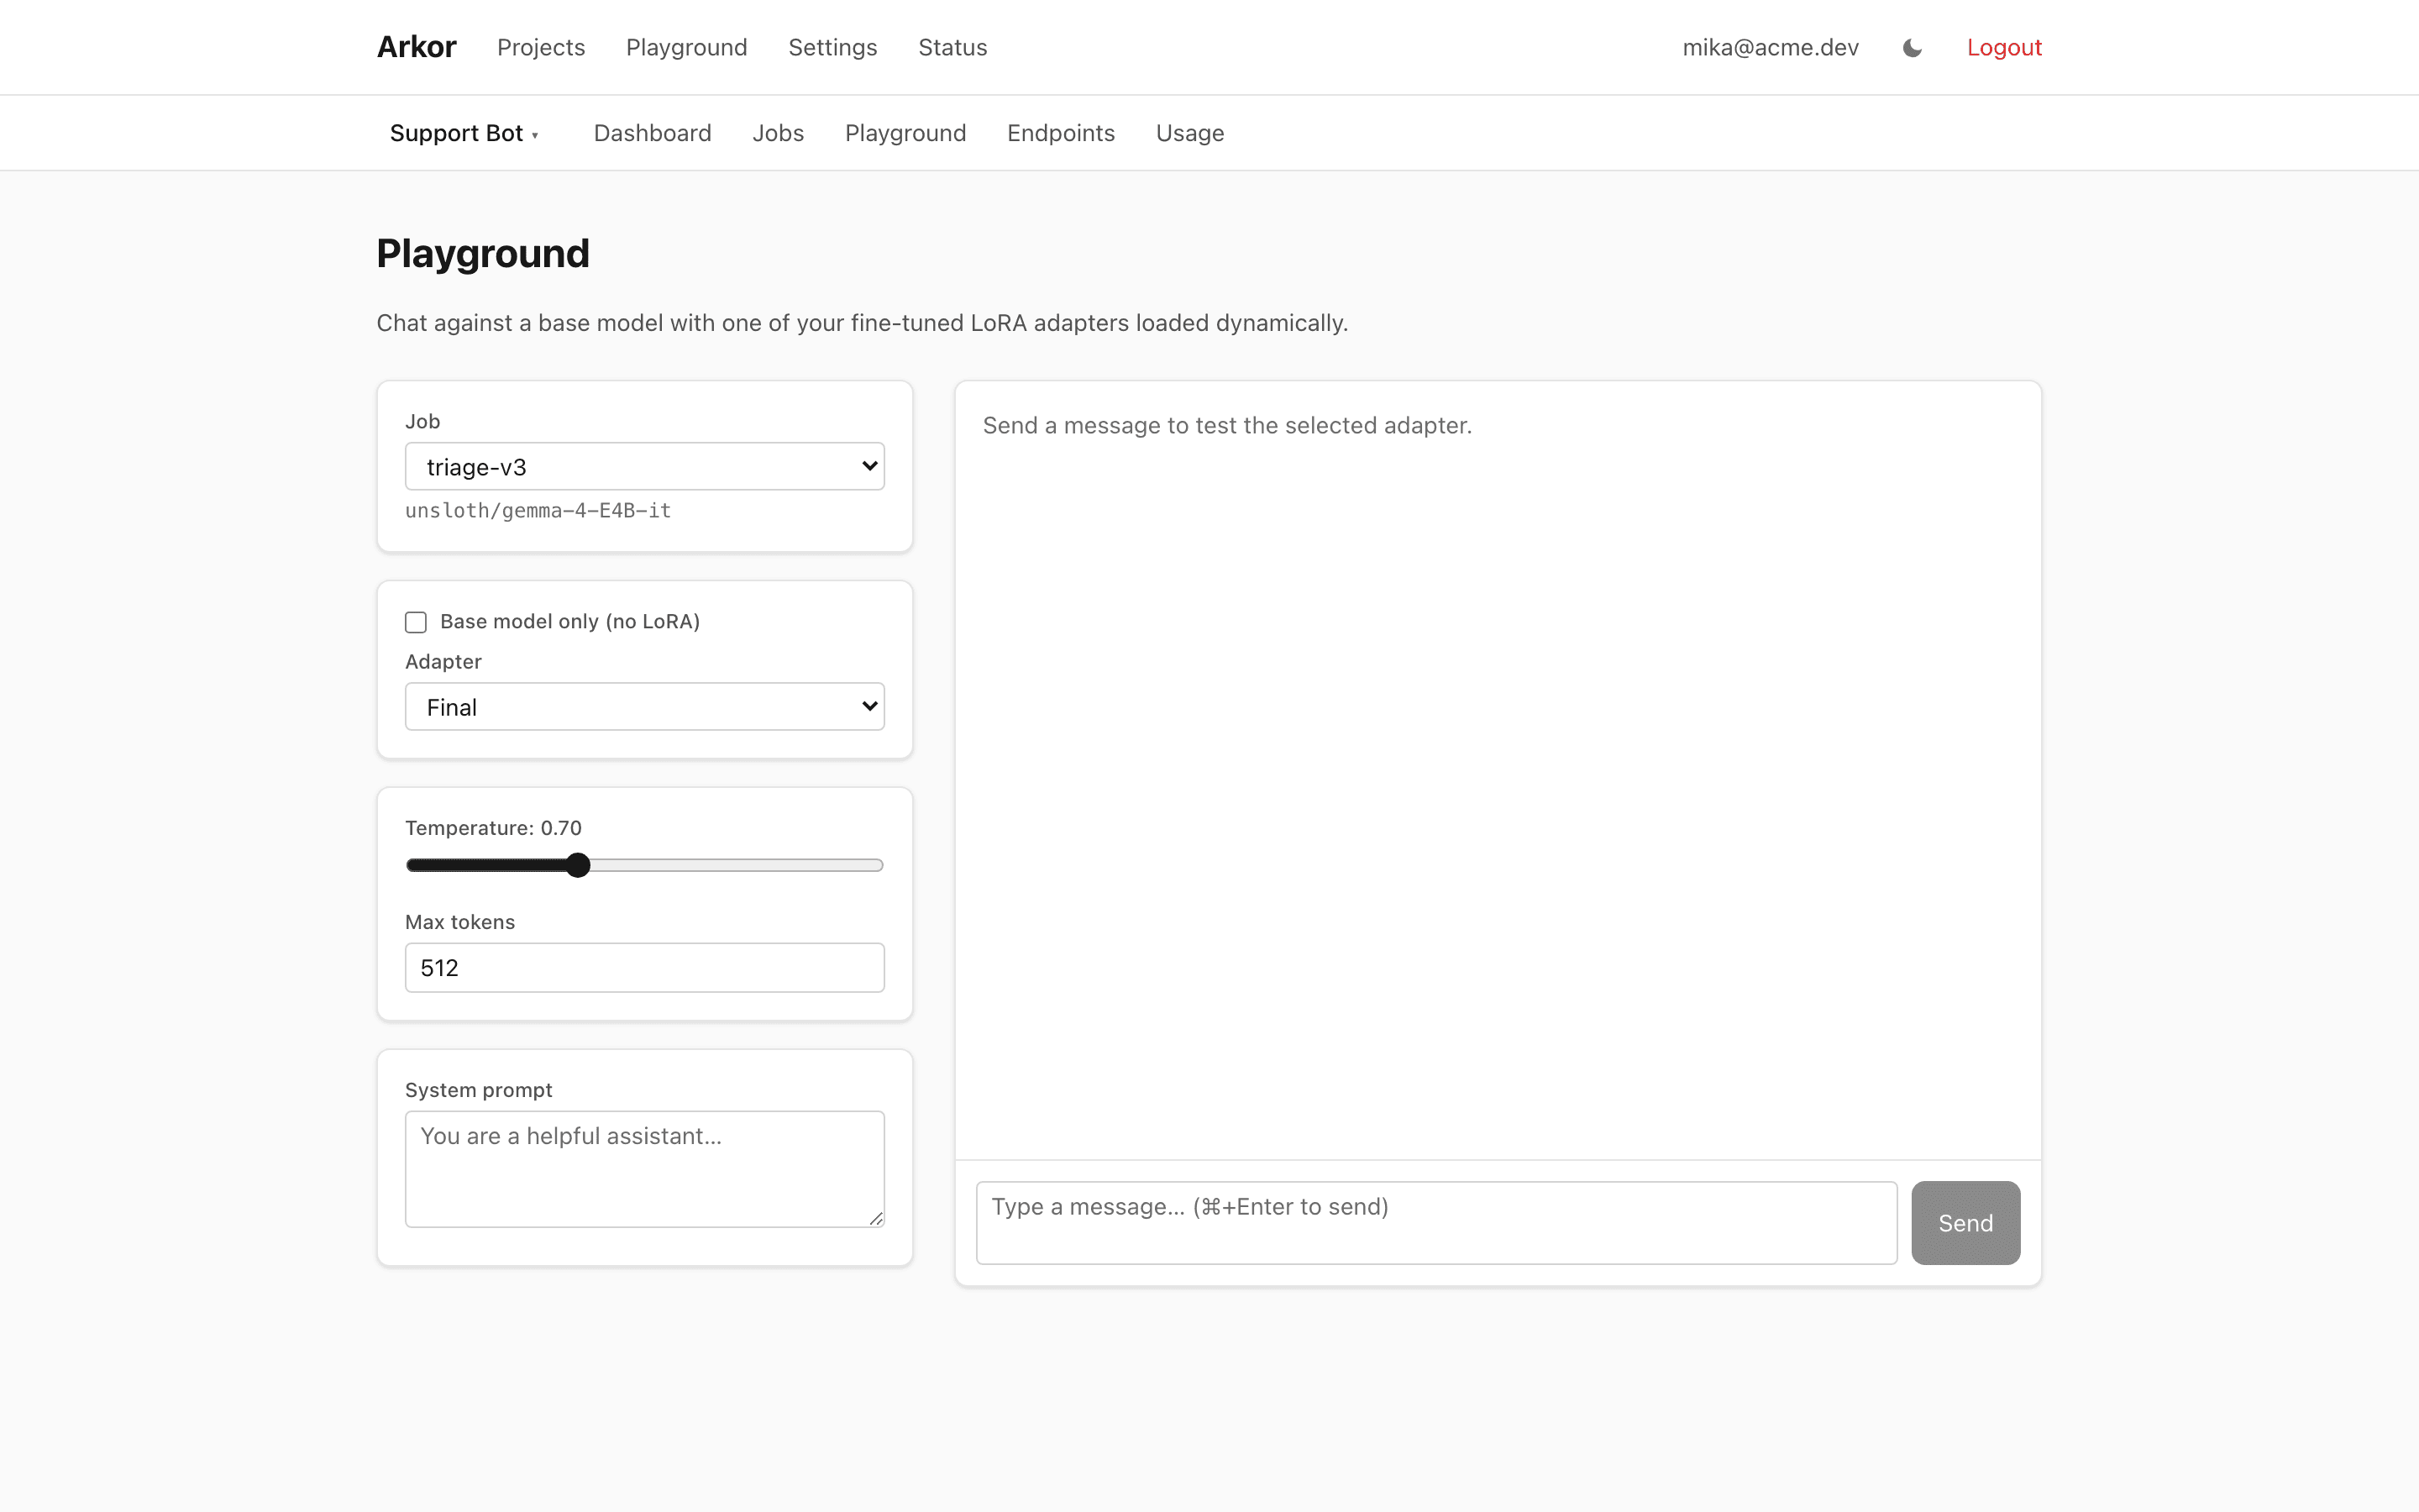Click the Base model only label text
Viewport: 2419px width, 1512px height.
(569, 621)
